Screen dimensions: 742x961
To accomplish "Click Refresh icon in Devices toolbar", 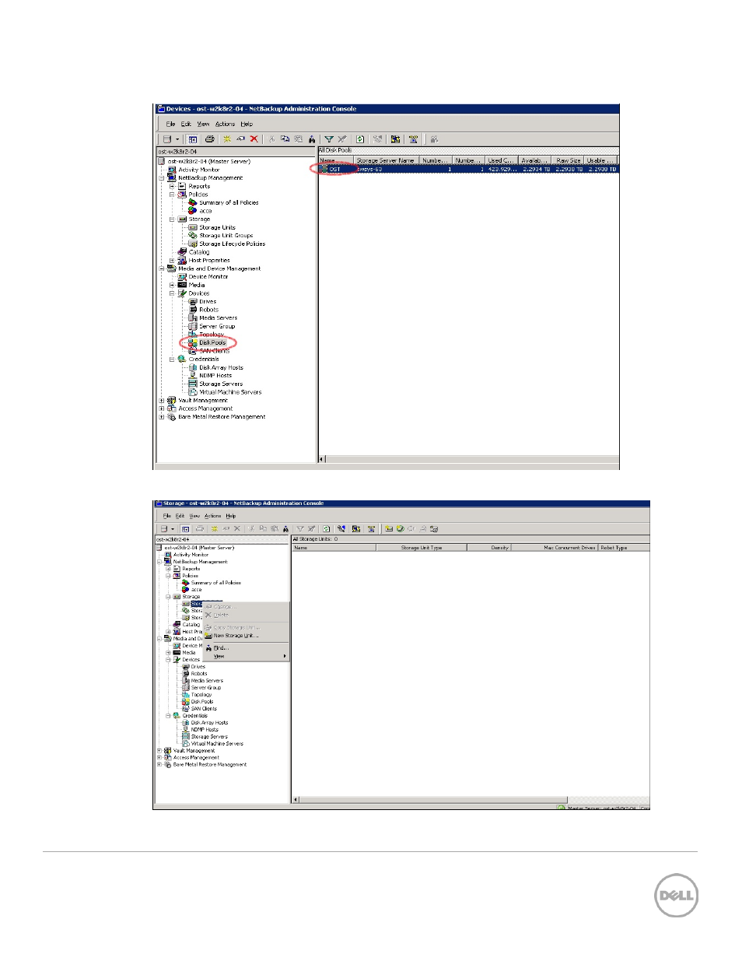I will click(x=360, y=139).
